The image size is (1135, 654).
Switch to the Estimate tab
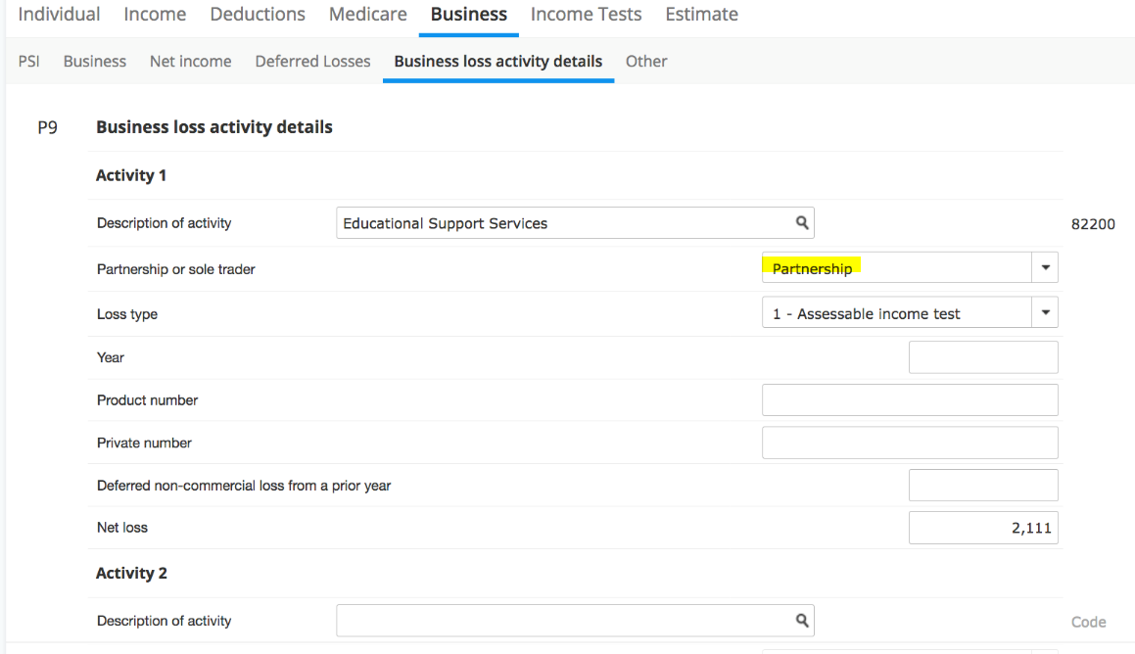click(x=702, y=15)
